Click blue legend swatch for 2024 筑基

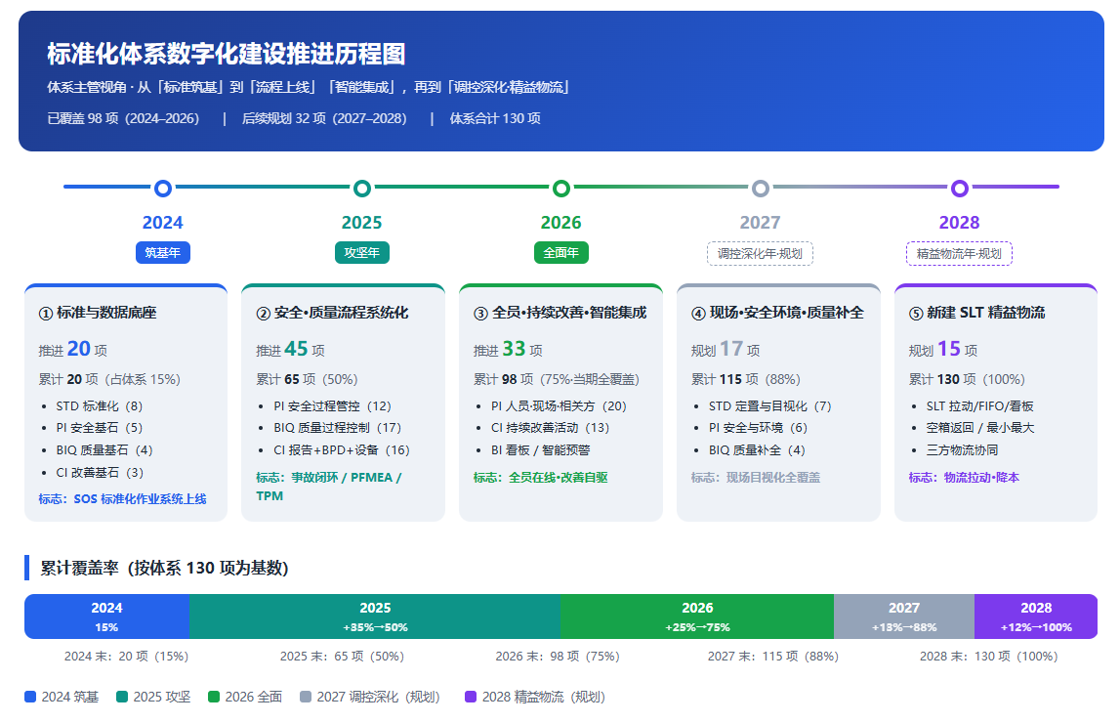30,697
